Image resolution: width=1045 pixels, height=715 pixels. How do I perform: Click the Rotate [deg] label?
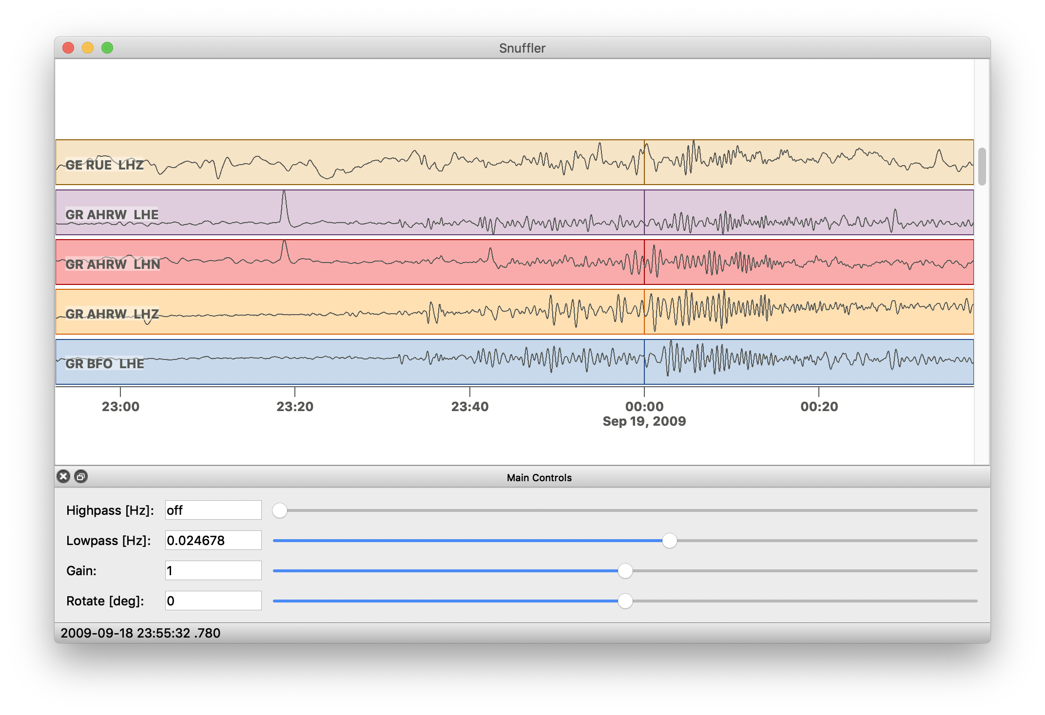coord(105,601)
